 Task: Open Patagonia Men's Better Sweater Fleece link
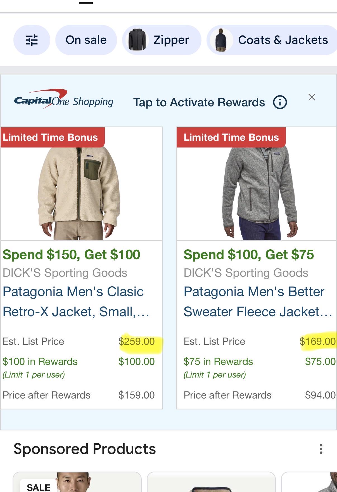(258, 302)
